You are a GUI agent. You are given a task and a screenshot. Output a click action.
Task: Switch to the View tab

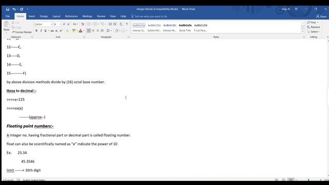[113, 16]
